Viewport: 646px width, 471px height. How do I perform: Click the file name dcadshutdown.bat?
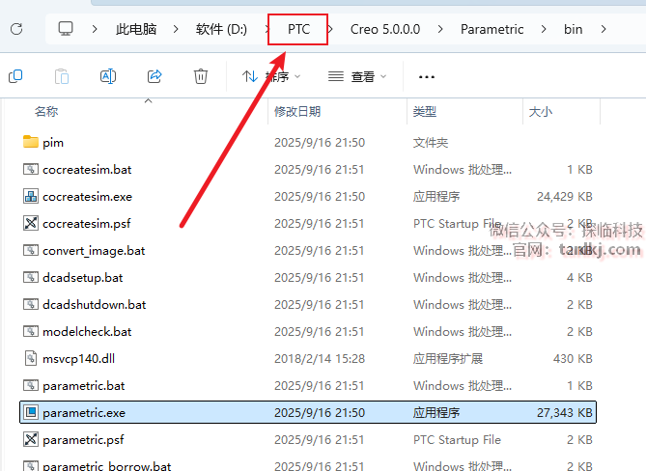95,305
